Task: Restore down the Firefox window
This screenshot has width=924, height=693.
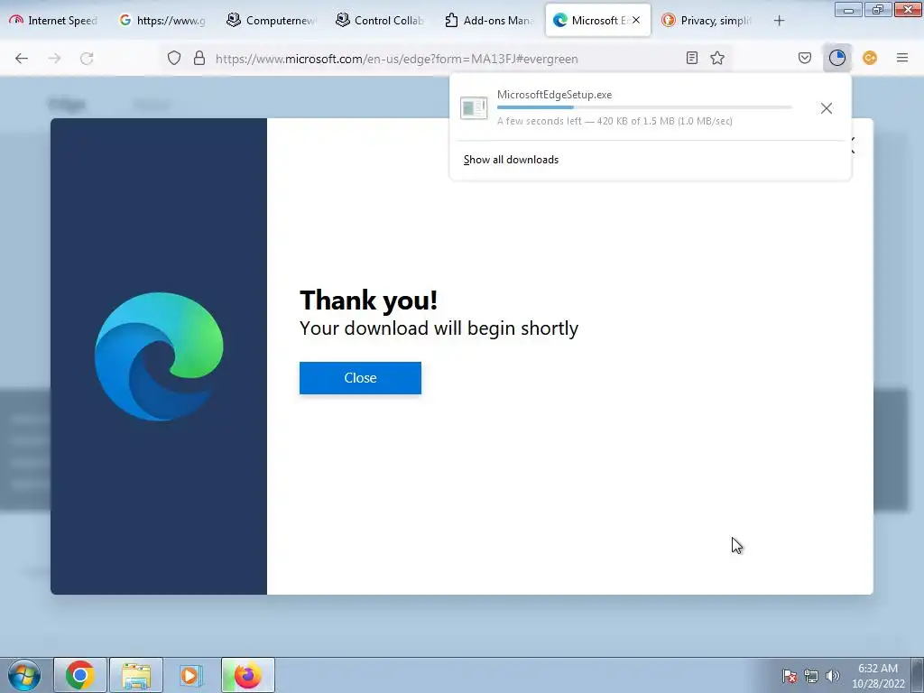Action: (x=877, y=10)
